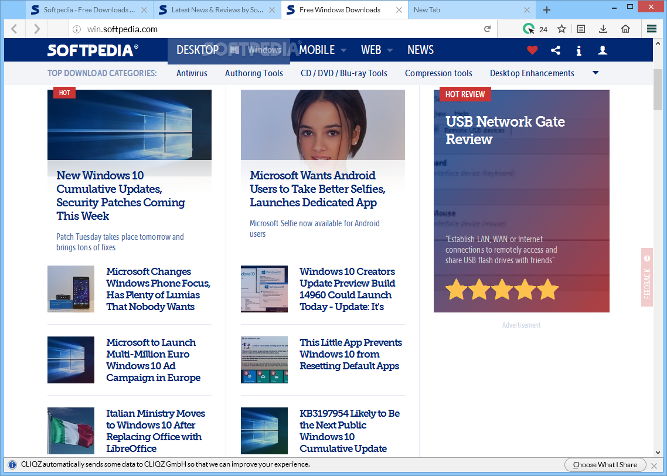Open the Compression tools category
The image size is (667, 476).
coord(438,73)
